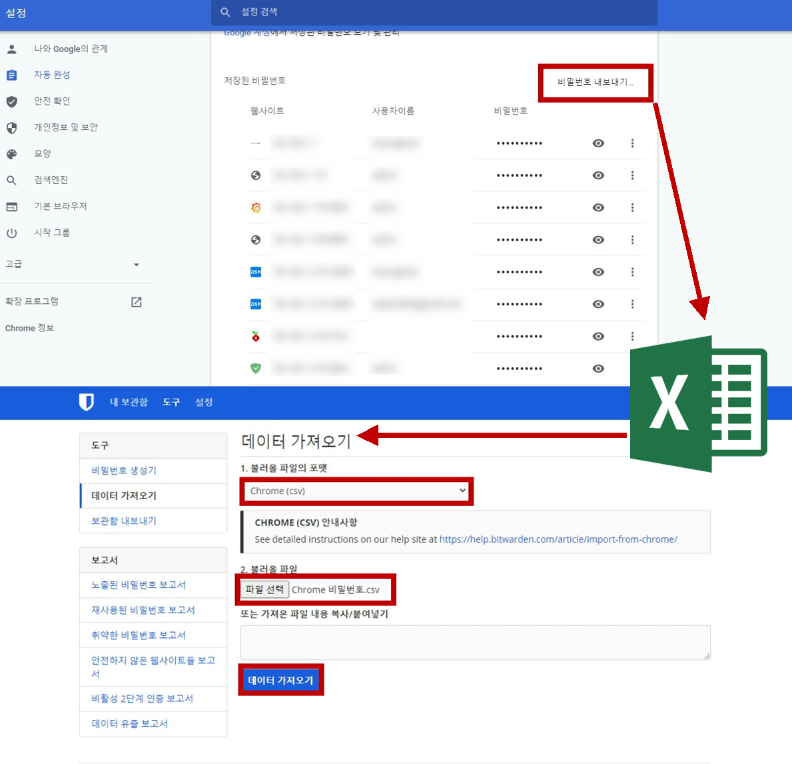This screenshot has width=792, height=764.
Task: Open more actions for Grafana icon row
Action: click(632, 207)
